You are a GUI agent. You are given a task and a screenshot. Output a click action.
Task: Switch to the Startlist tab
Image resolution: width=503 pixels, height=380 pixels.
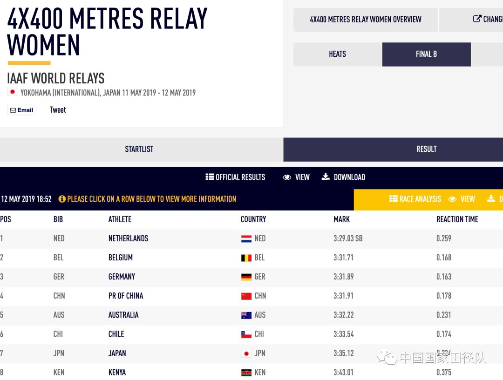(x=139, y=149)
